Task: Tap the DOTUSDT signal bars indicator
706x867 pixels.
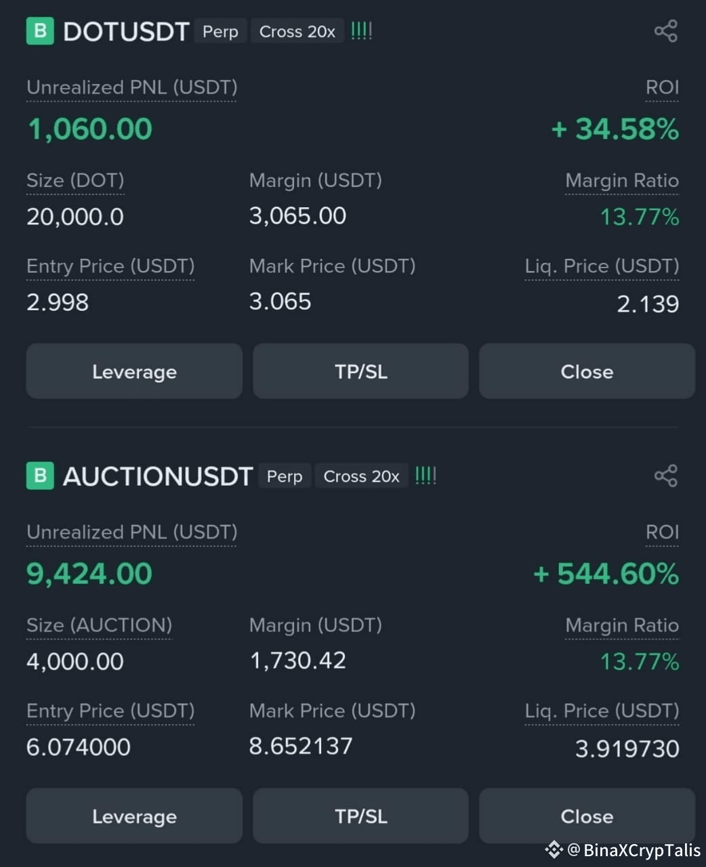Action: point(361,31)
